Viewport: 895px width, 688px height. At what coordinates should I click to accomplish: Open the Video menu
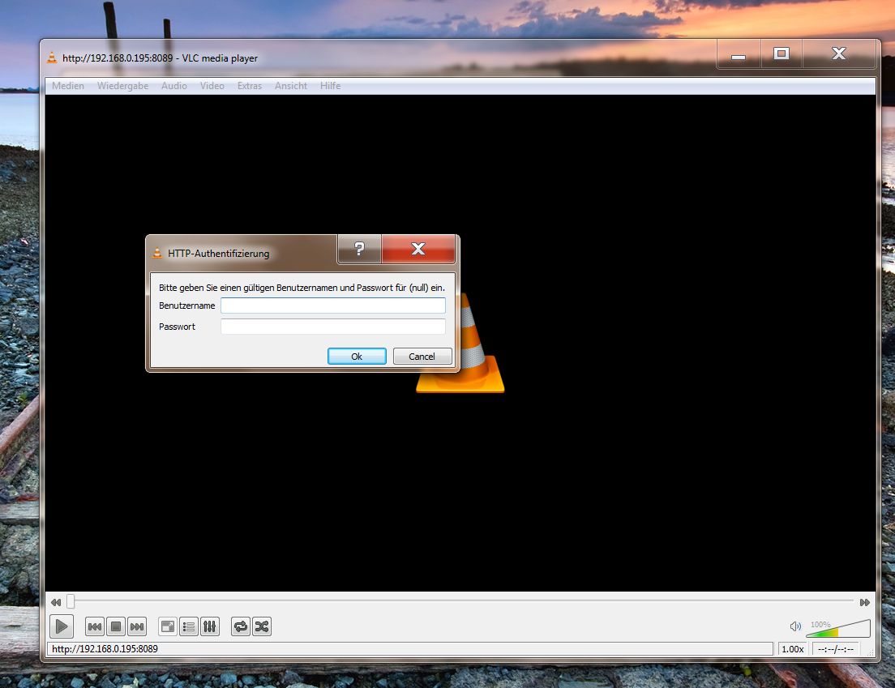coord(212,86)
